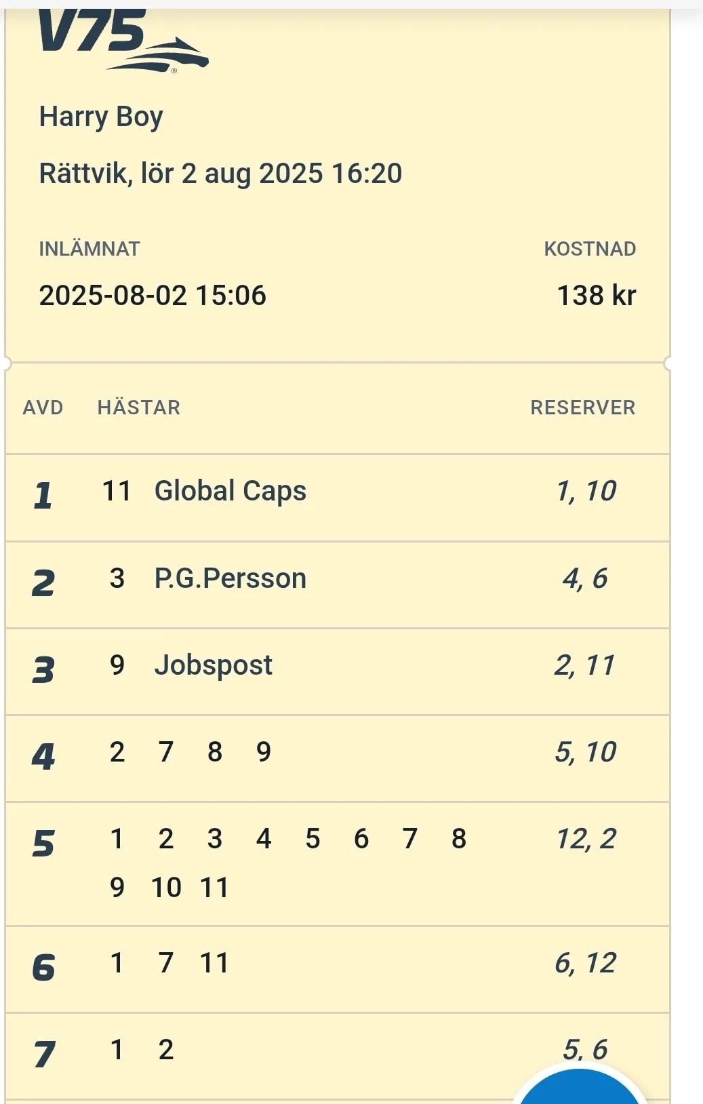703x1104 pixels.
Task: Tap the RESERVER column header
Action: 583,408
